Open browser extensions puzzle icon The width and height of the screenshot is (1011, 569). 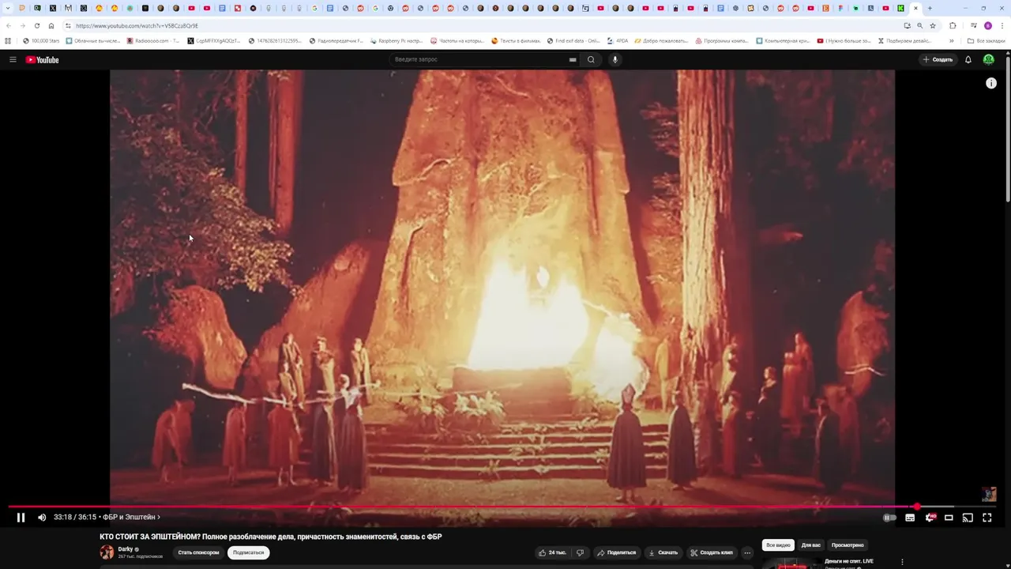click(953, 25)
